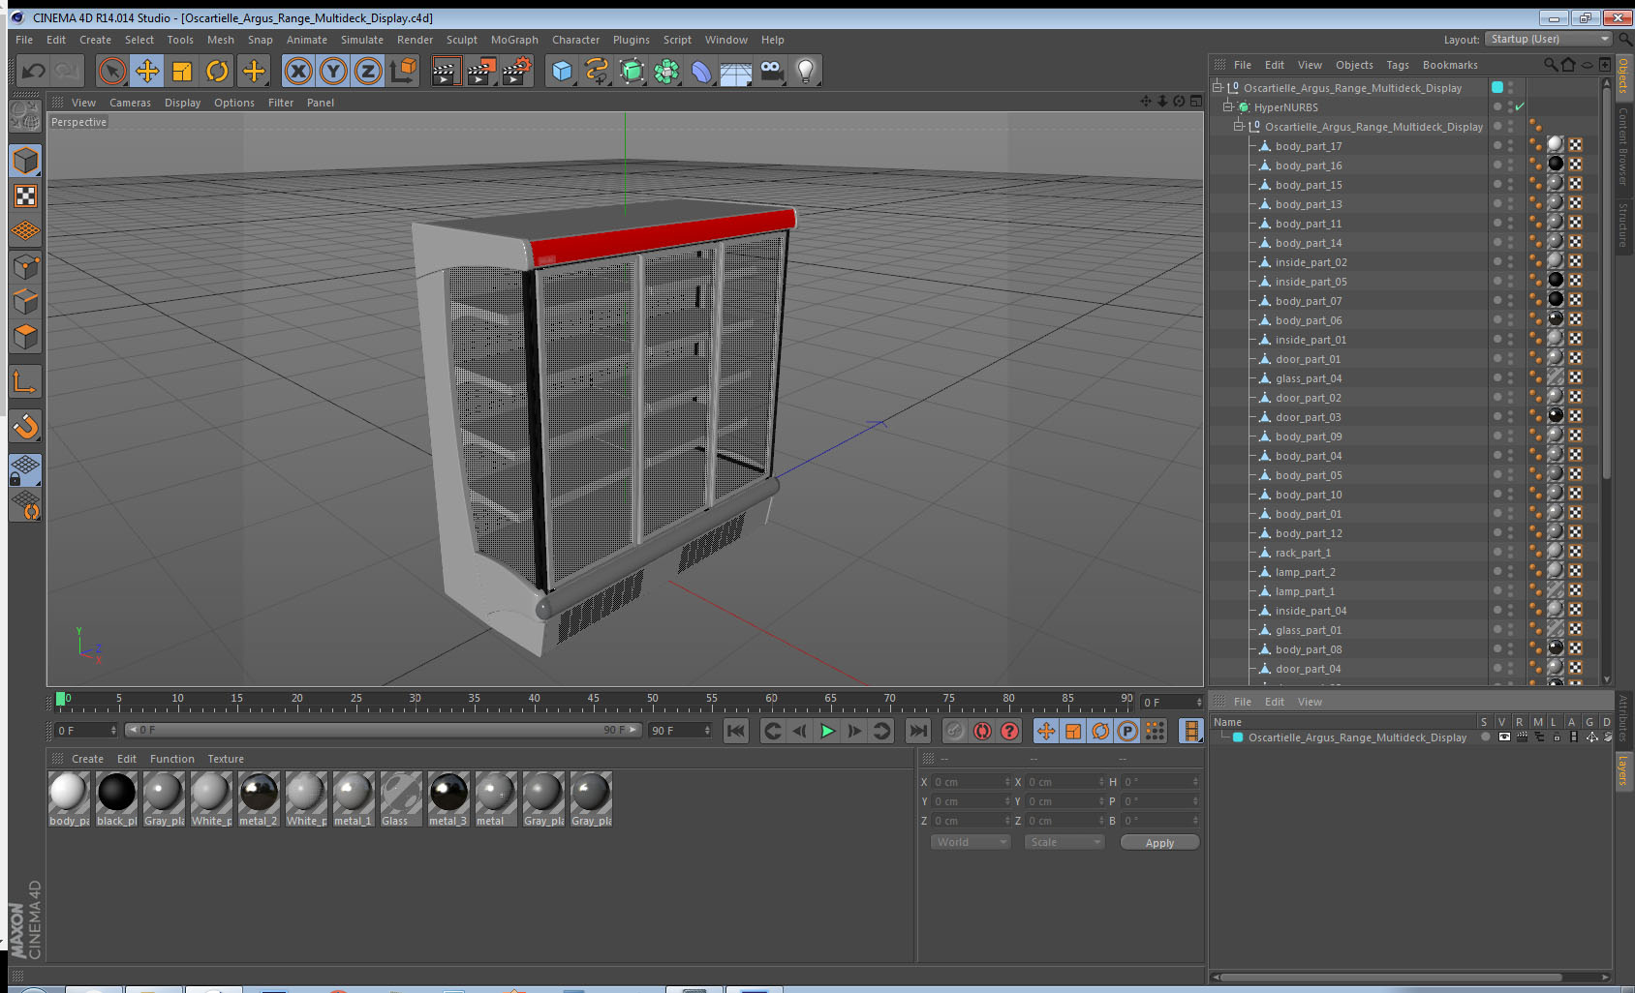The height and width of the screenshot is (993, 1635).
Task: Collapse the HyperNURBS tree item
Action: click(1227, 106)
